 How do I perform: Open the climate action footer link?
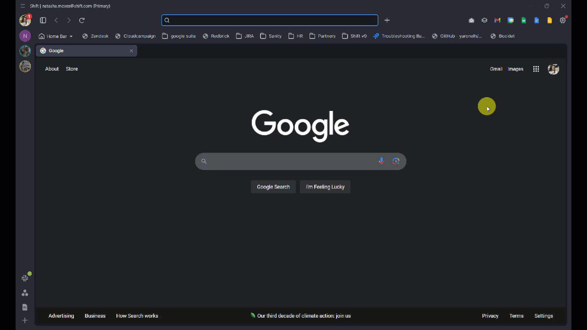[300, 316]
